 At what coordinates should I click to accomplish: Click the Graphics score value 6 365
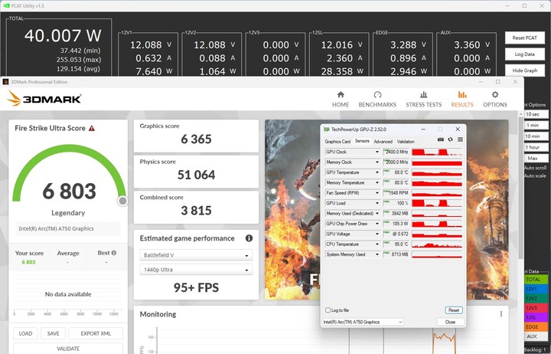196,139
